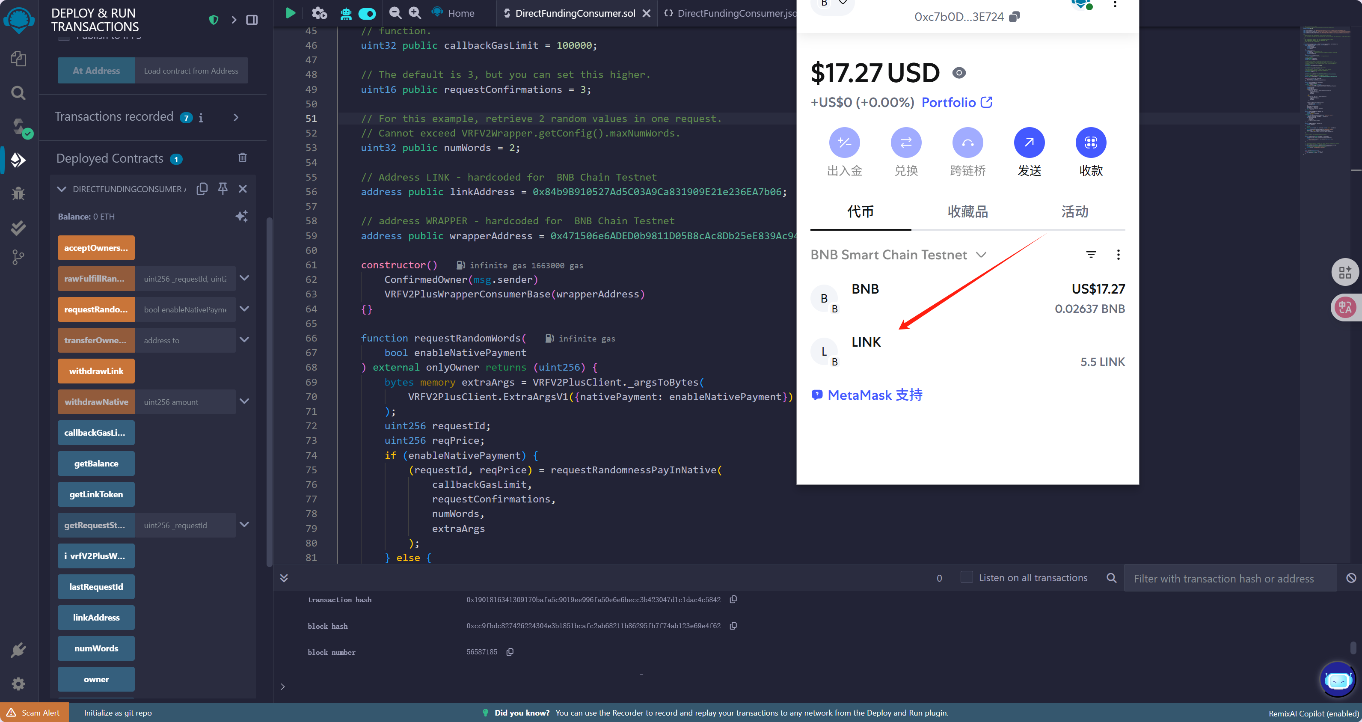Expand the Transactions recorded section

[236, 117]
